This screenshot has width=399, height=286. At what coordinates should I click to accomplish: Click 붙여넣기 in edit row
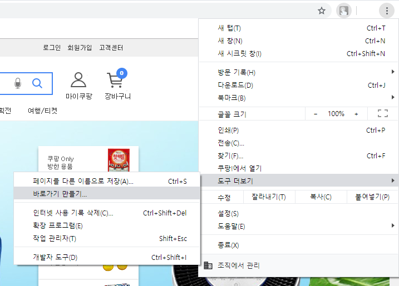pos(372,197)
